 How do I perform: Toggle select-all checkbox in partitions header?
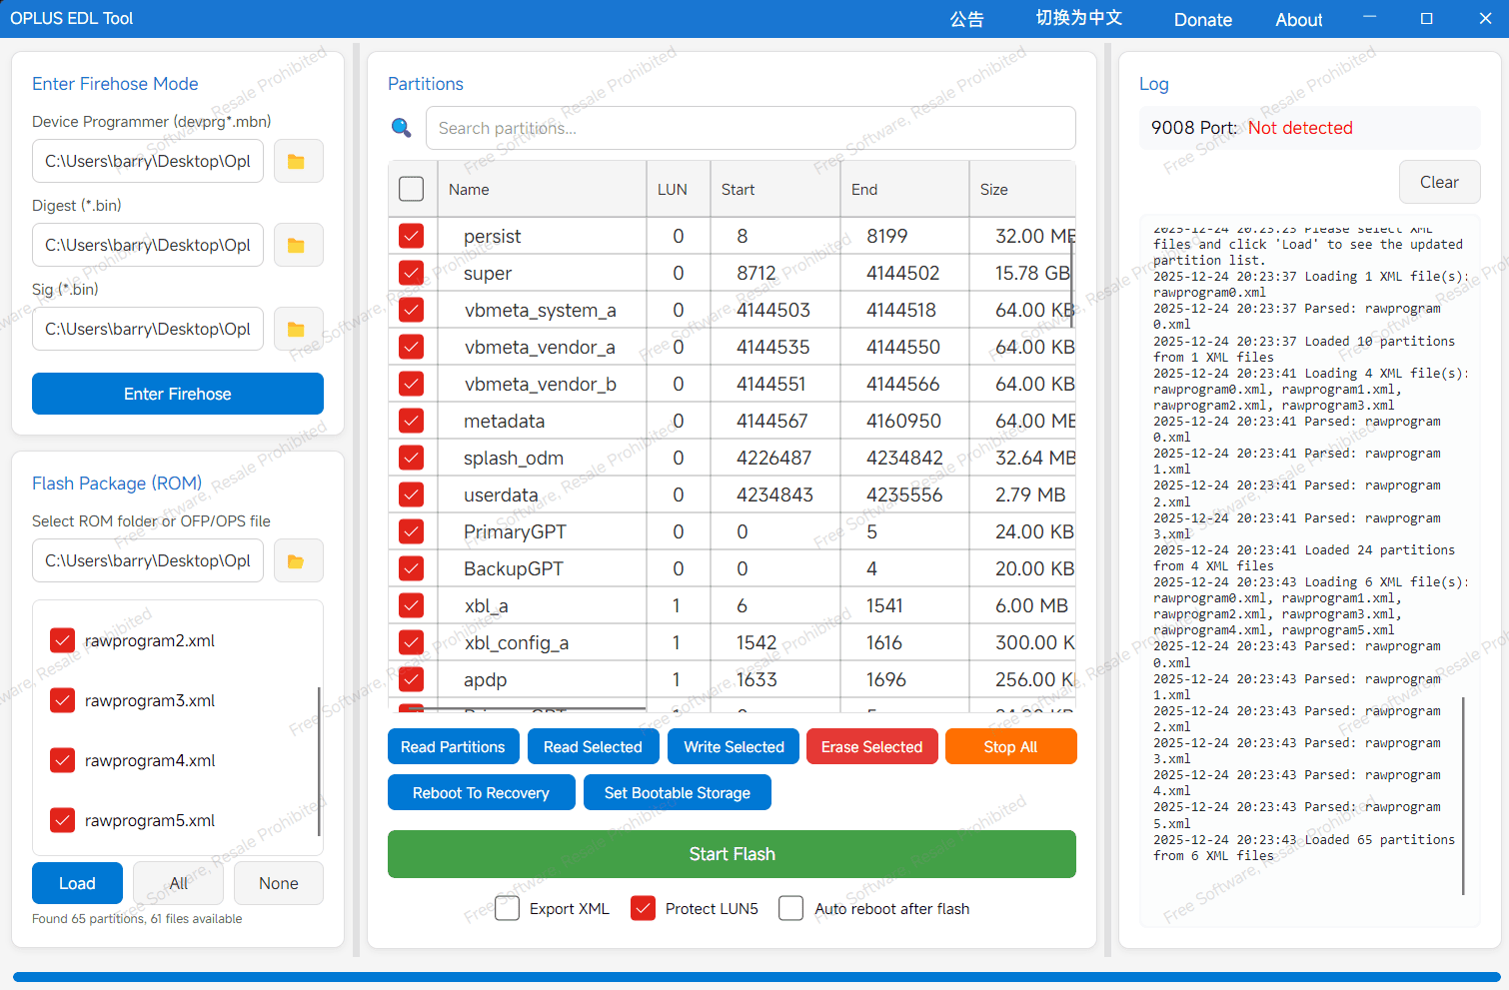(411, 189)
